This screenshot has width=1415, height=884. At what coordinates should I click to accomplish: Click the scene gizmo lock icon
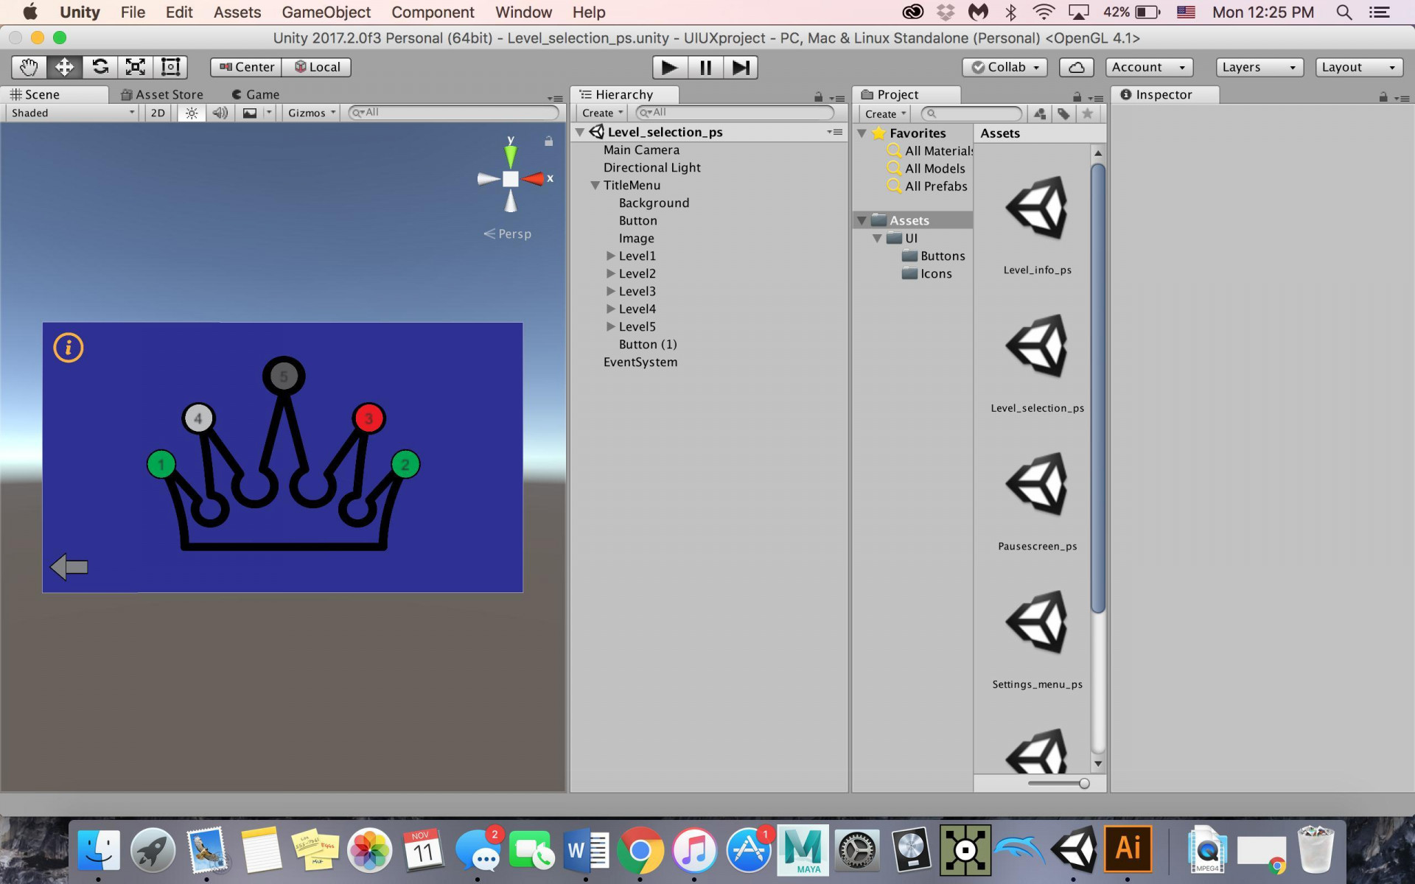548,141
